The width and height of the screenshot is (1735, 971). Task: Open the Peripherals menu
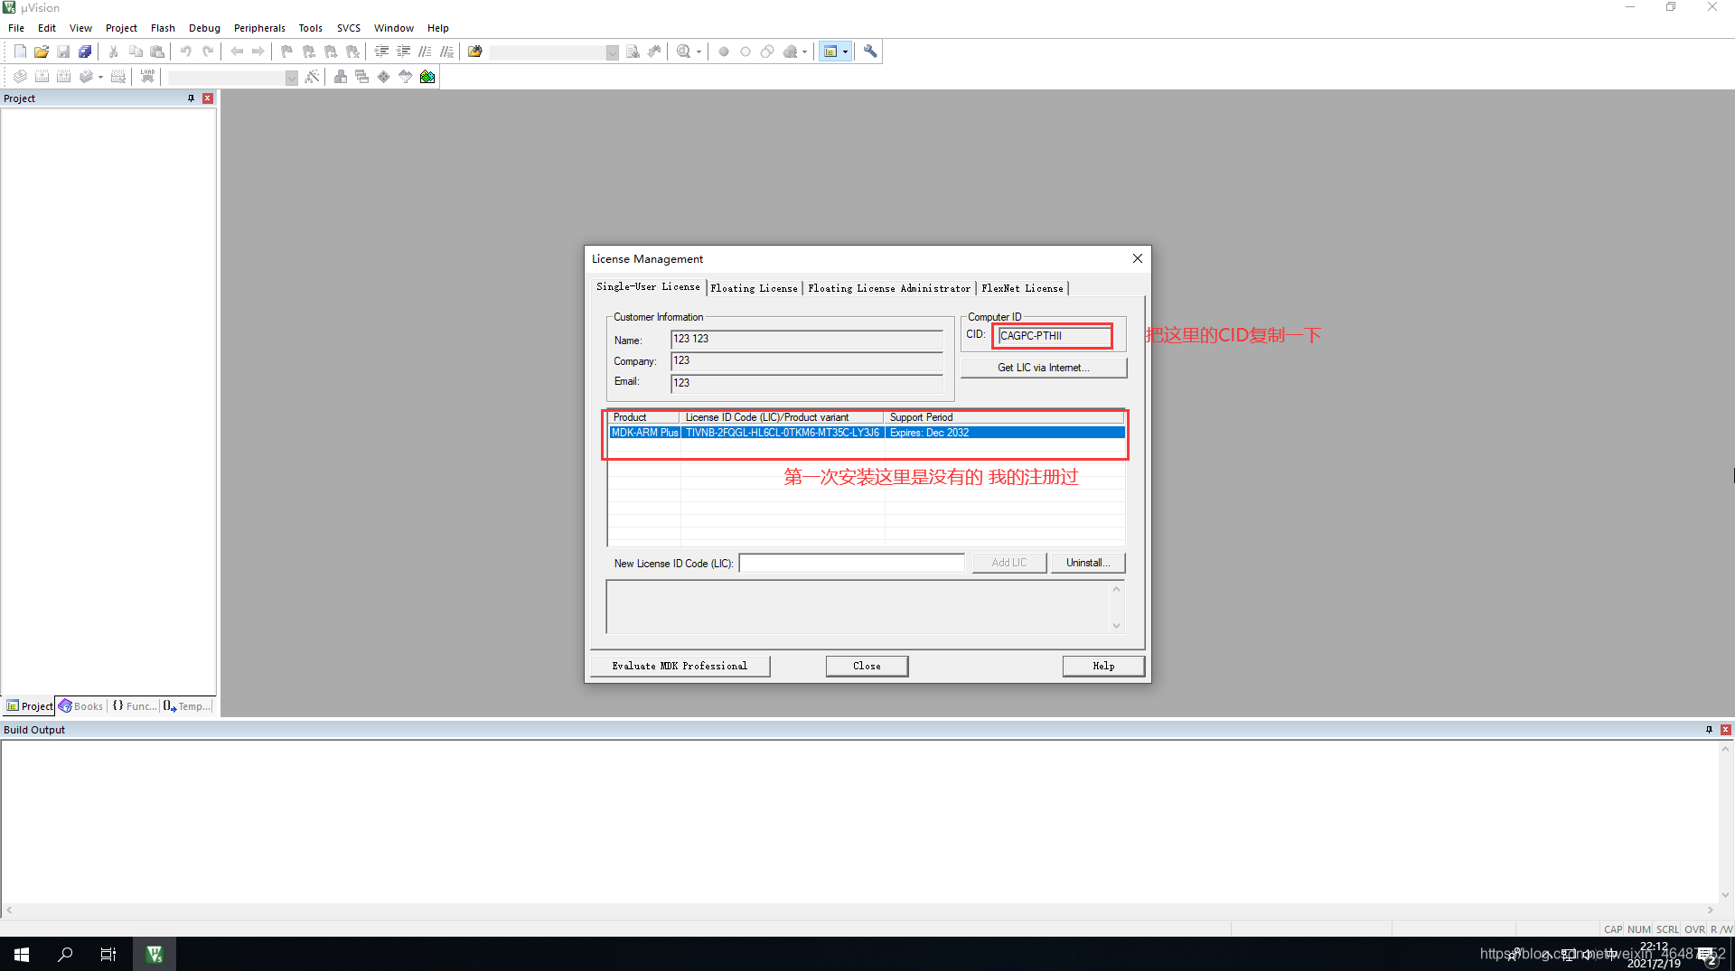(259, 28)
